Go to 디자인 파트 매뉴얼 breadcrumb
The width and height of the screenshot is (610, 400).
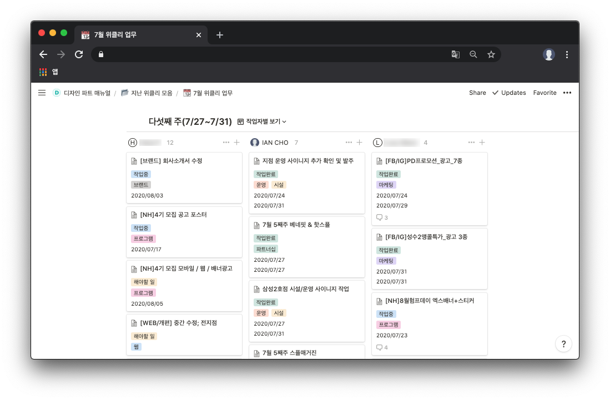[x=82, y=93]
